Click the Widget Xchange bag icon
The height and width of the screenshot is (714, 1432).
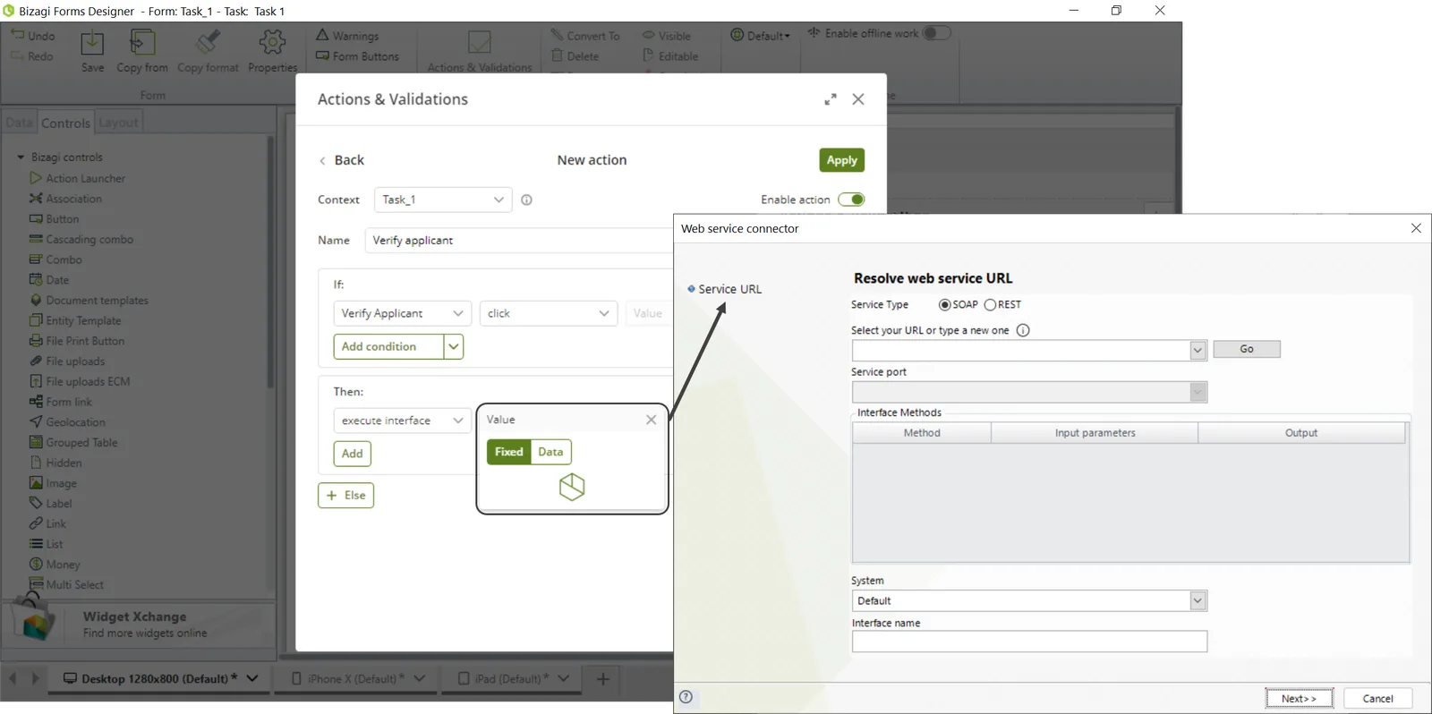click(x=33, y=619)
